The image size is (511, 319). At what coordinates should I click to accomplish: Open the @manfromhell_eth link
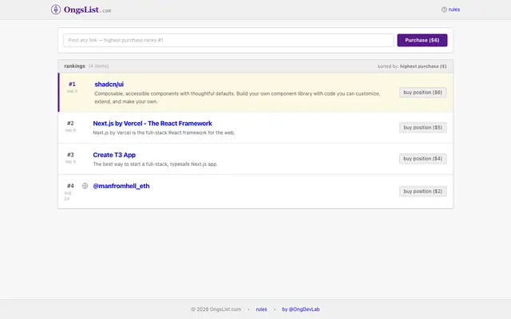(121, 186)
